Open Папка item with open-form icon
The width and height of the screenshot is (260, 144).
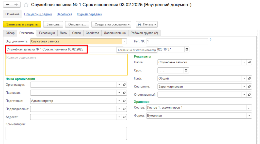coord(249,62)
